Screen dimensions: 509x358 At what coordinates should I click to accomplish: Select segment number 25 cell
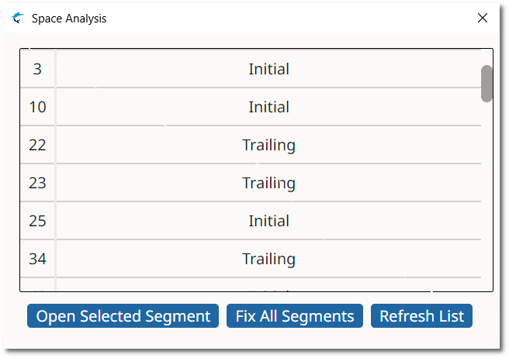(x=37, y=221)
